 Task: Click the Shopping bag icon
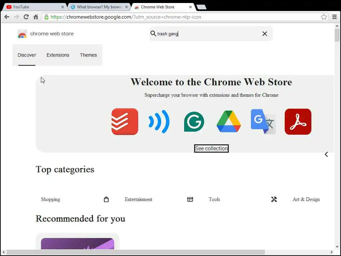pyautogui.click(x=106, y=199)
